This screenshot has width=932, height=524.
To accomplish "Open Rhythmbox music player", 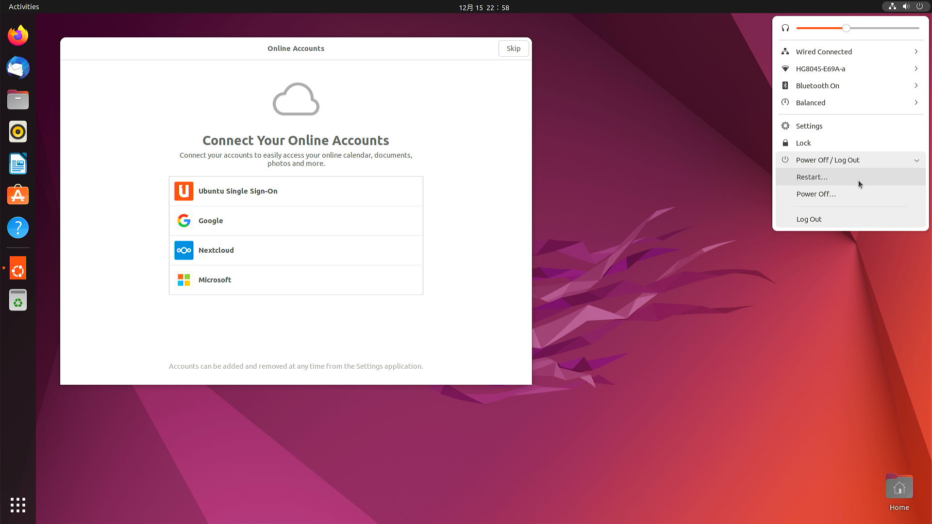I will pyautogui.click(x=17, y=131).
